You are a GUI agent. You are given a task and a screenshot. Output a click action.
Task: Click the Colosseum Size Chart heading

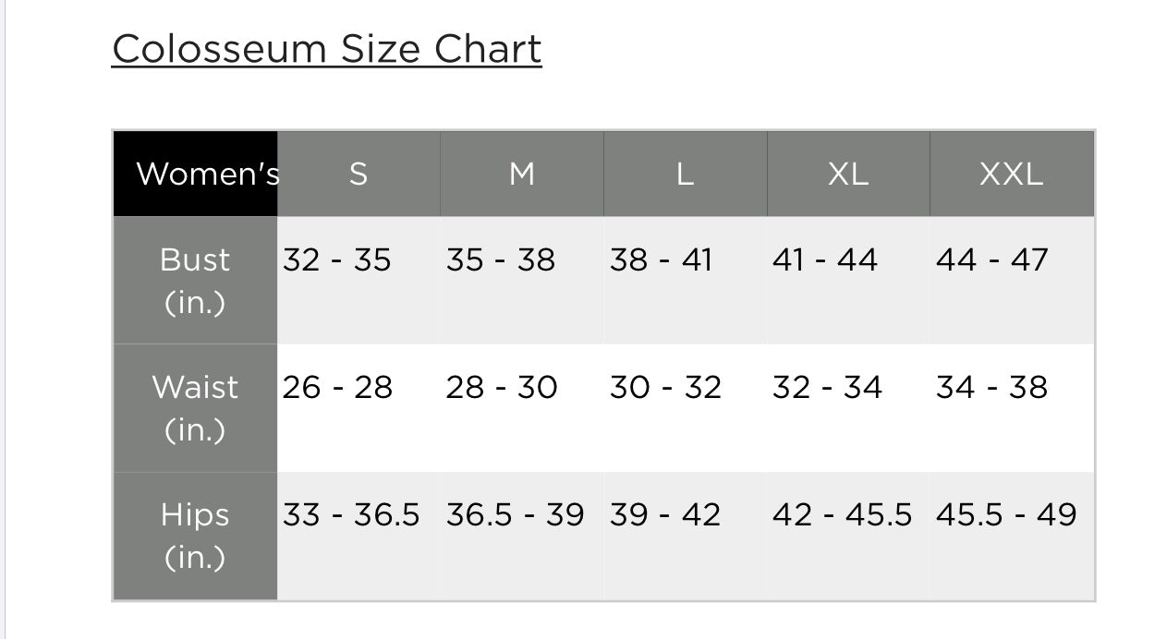coord(326,49)
